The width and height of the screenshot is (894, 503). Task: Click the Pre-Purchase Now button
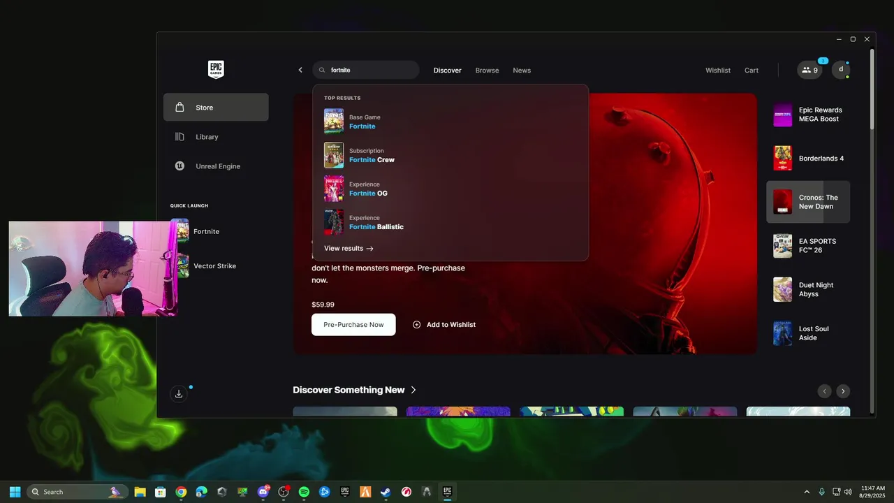(353, 325)
